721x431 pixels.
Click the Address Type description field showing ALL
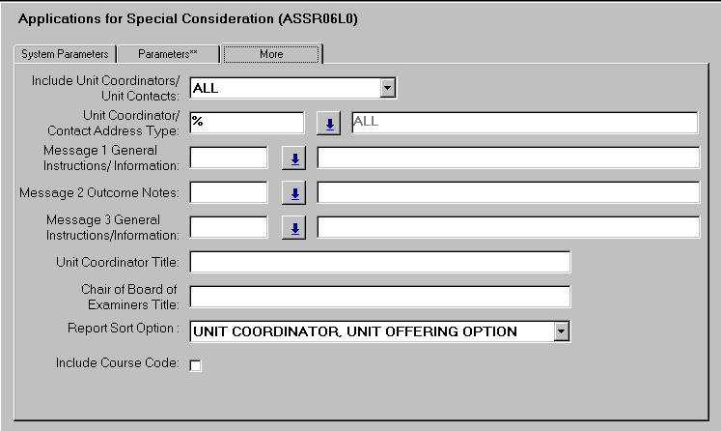(524, 123)
